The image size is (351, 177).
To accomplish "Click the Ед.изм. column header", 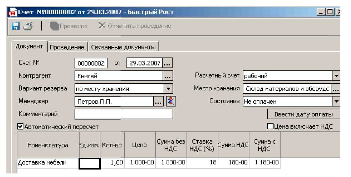I will (x=89, y=145).
